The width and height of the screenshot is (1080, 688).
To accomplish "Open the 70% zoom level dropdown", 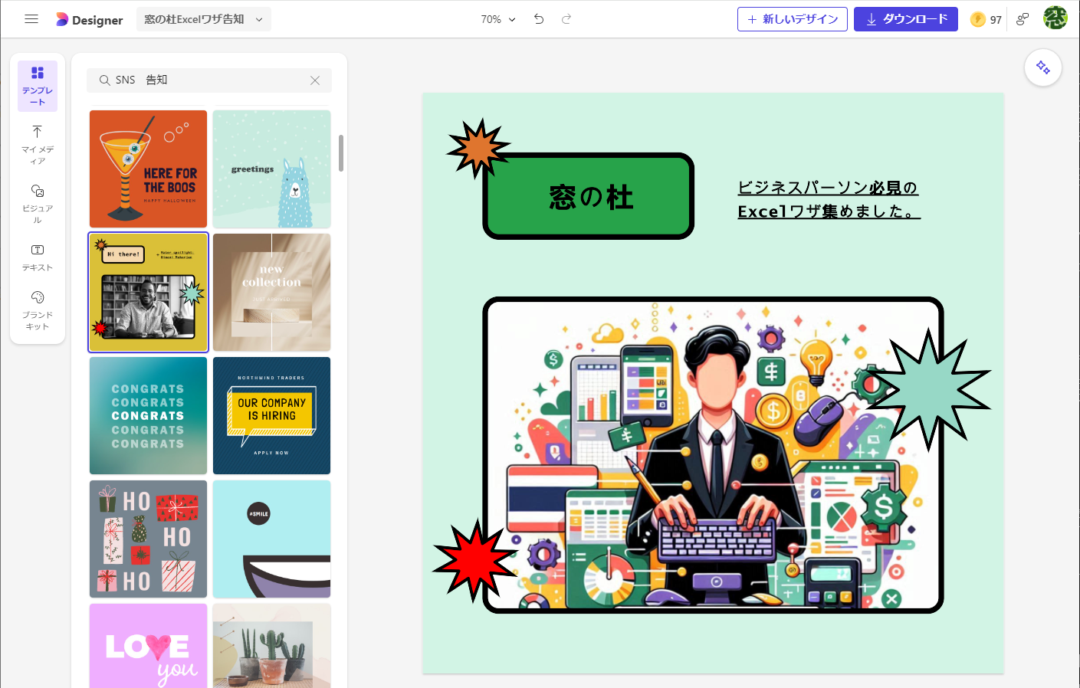I will click(x=496, y=19).
